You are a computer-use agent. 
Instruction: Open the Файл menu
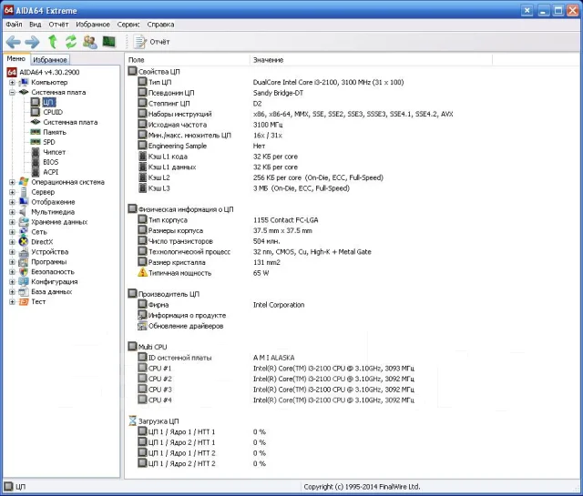[x=14, y=25]
